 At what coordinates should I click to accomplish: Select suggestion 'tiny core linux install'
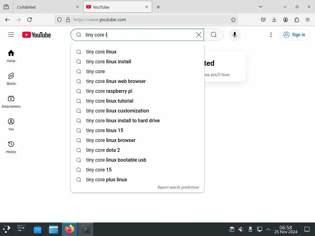[138, 61]
